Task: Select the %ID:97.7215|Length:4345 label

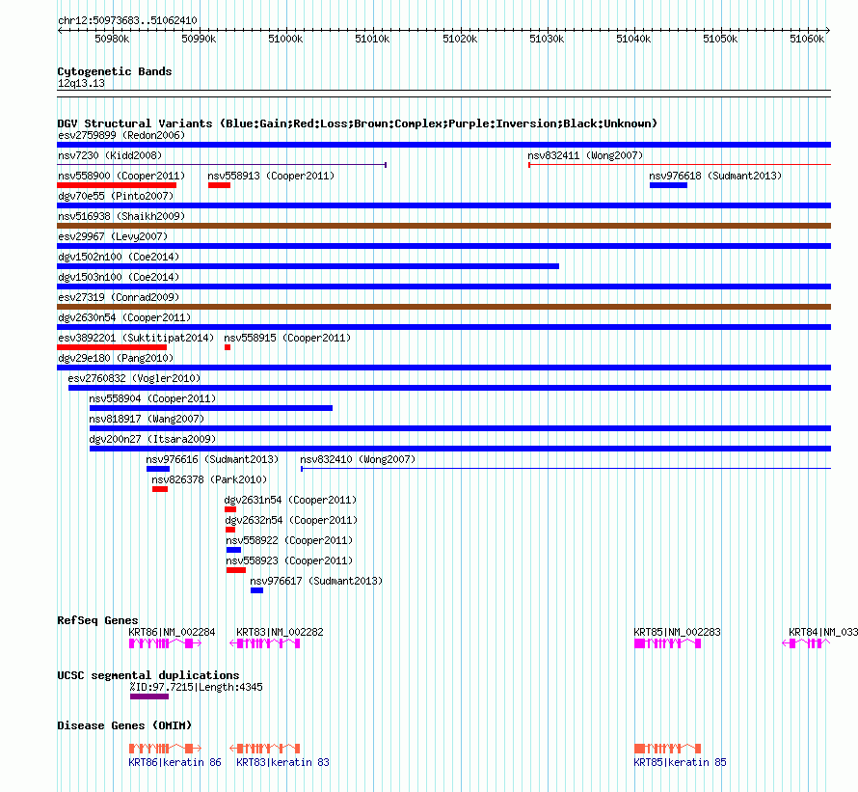Action: (x=196, y=688)
